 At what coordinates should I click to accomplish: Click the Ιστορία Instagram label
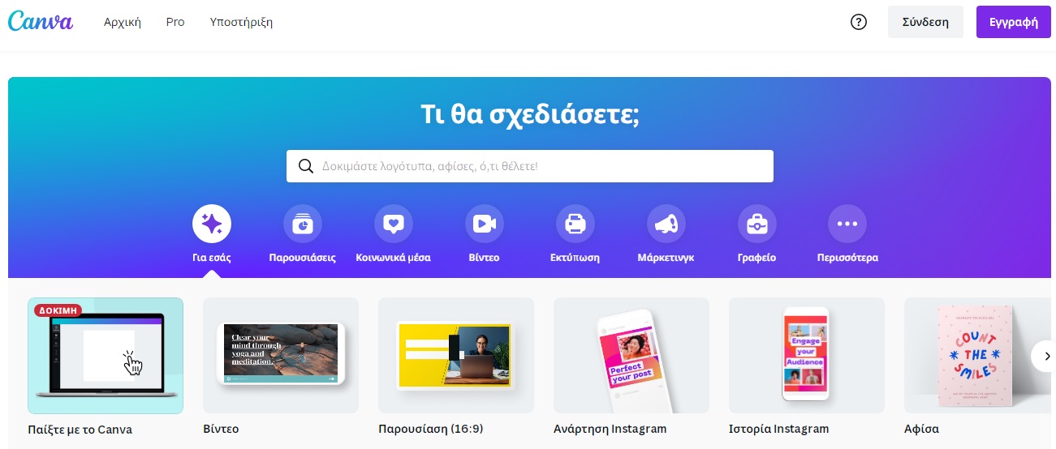pyautogui.click(x=779, y=430)
